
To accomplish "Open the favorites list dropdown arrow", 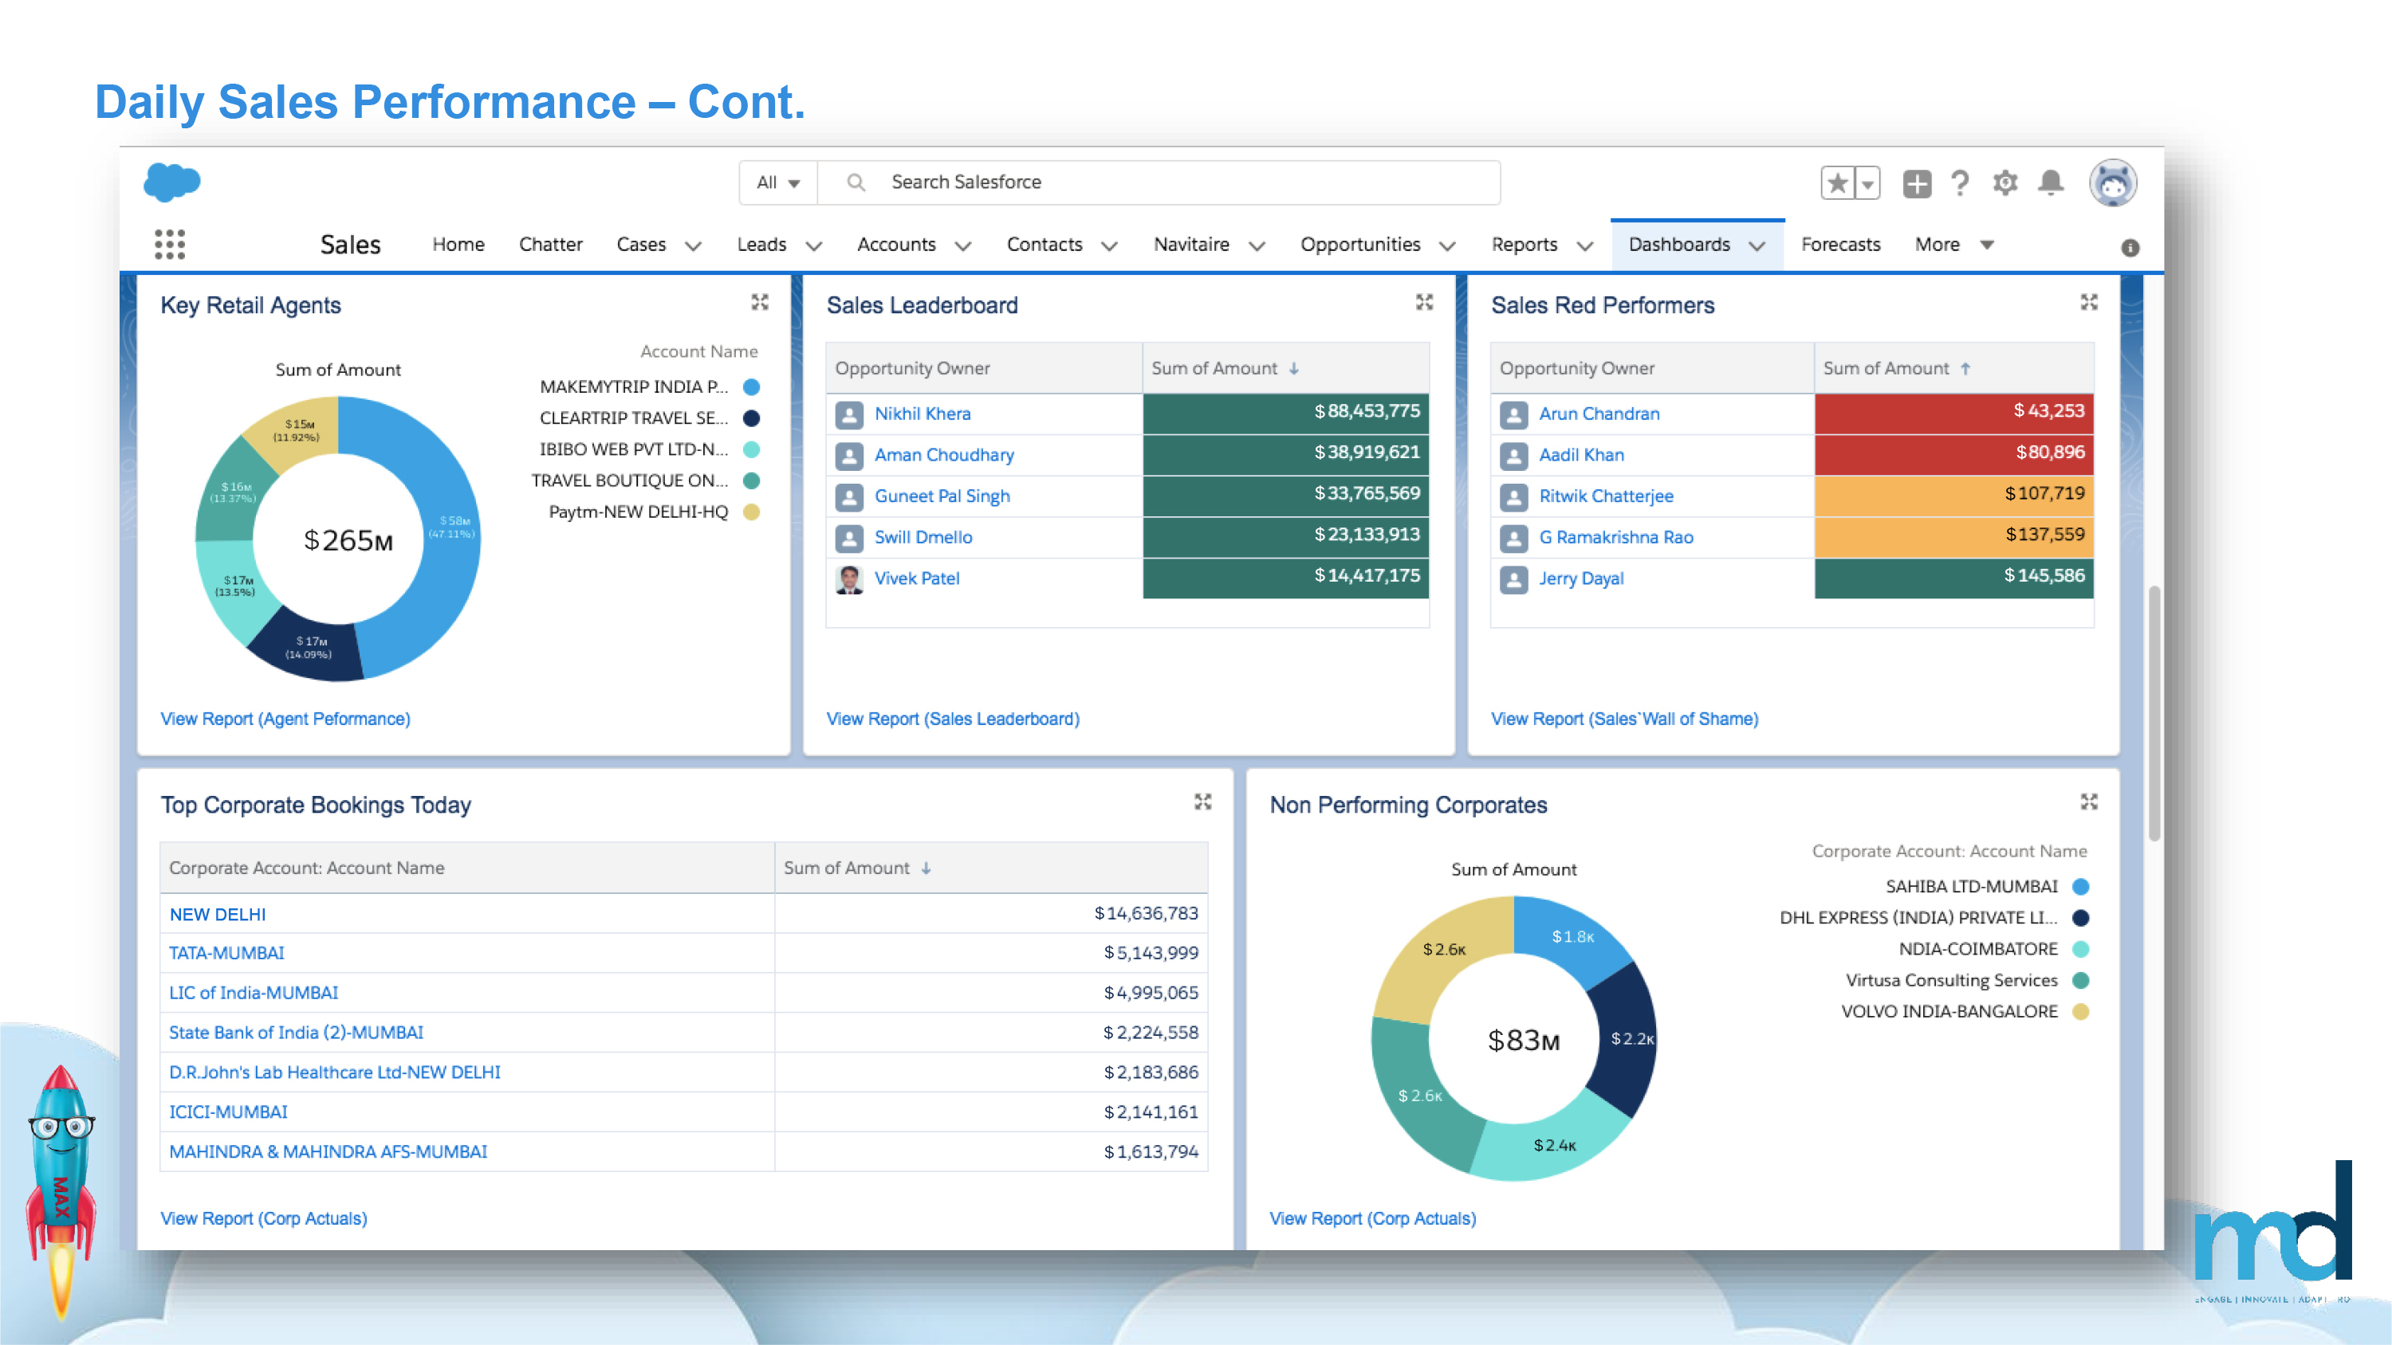I will click(1867, 182).
